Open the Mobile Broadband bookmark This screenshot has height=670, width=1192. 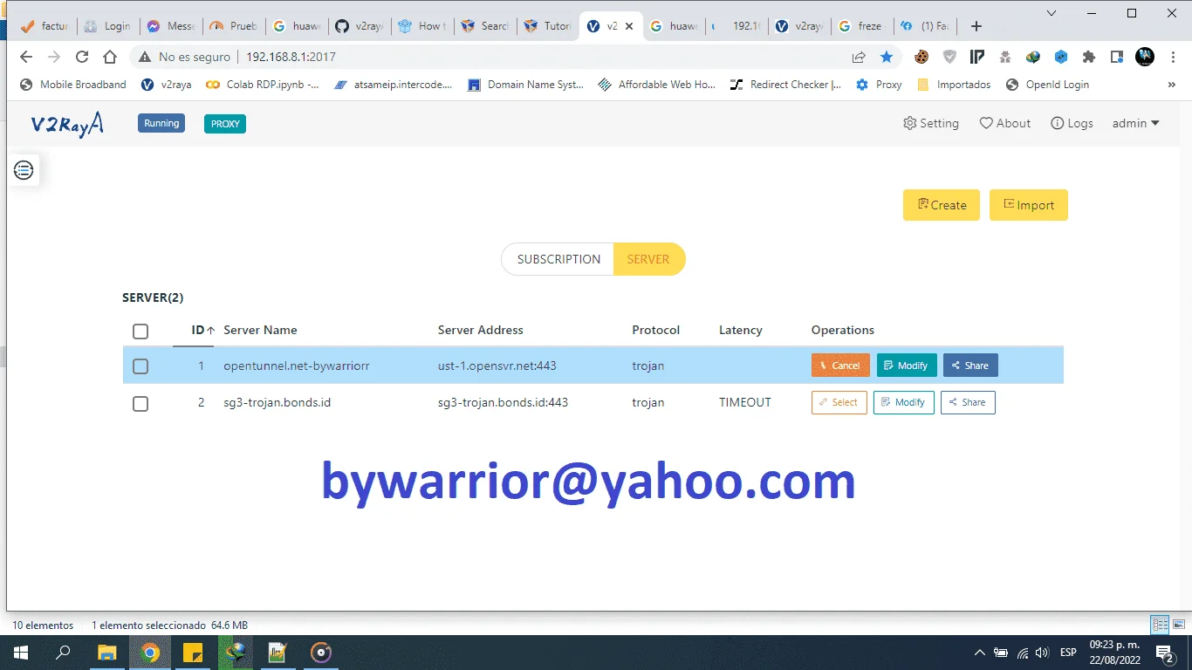pos(73,85)
